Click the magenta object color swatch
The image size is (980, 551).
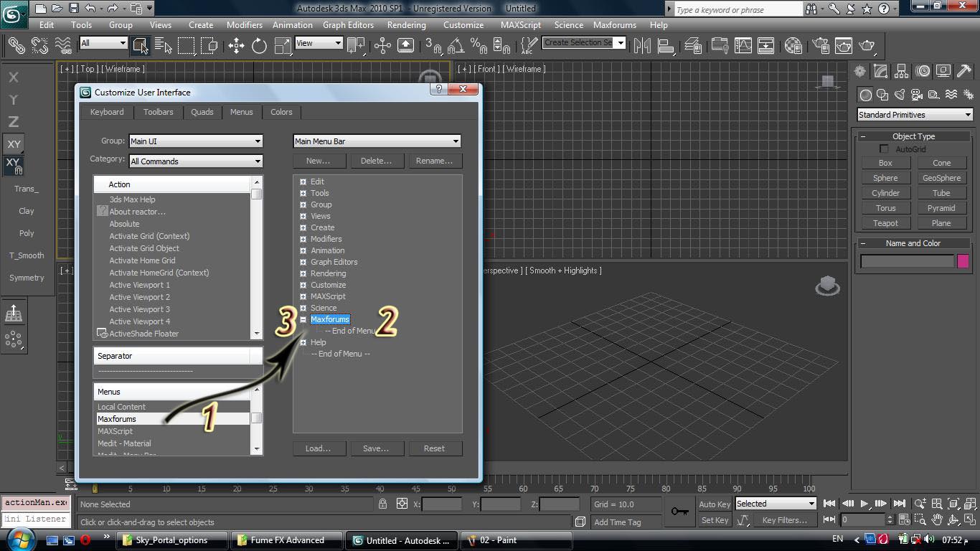963,261
